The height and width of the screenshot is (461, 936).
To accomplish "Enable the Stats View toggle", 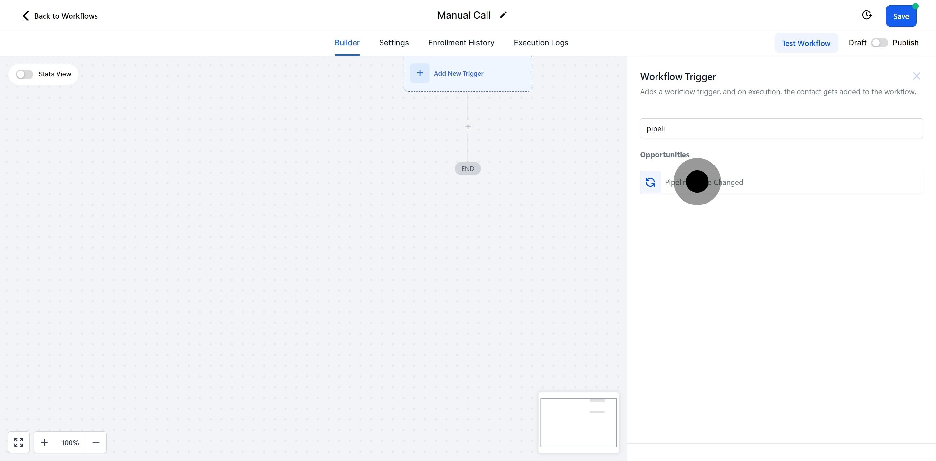I will 24,74.
